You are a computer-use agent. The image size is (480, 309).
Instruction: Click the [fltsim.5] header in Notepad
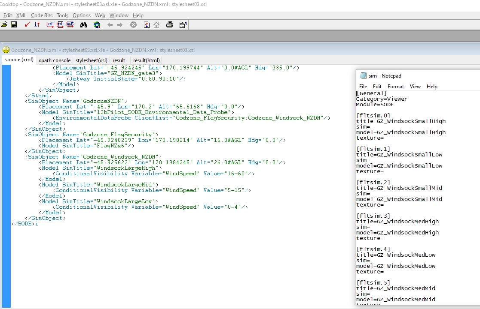373,283
